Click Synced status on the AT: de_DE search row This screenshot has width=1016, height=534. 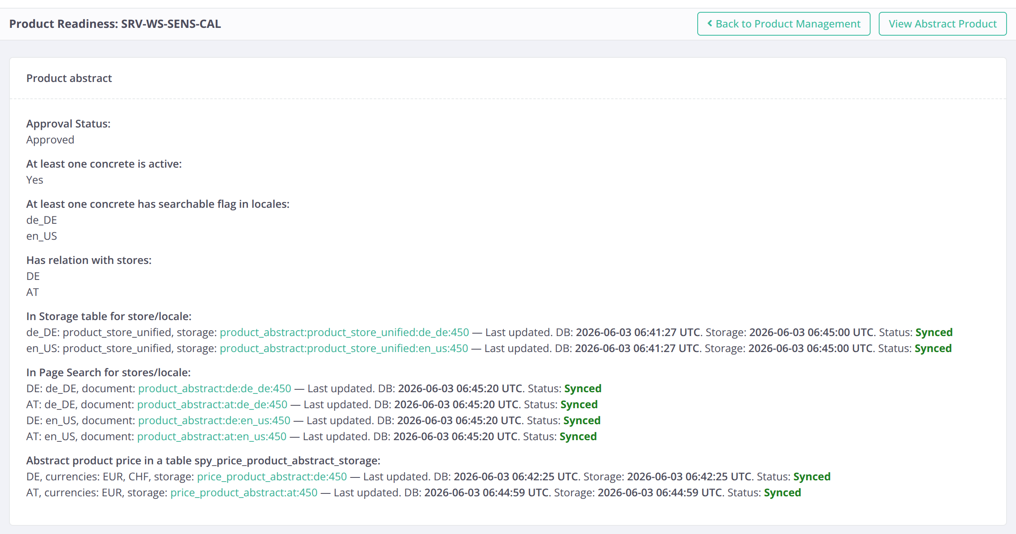[579, 404]
